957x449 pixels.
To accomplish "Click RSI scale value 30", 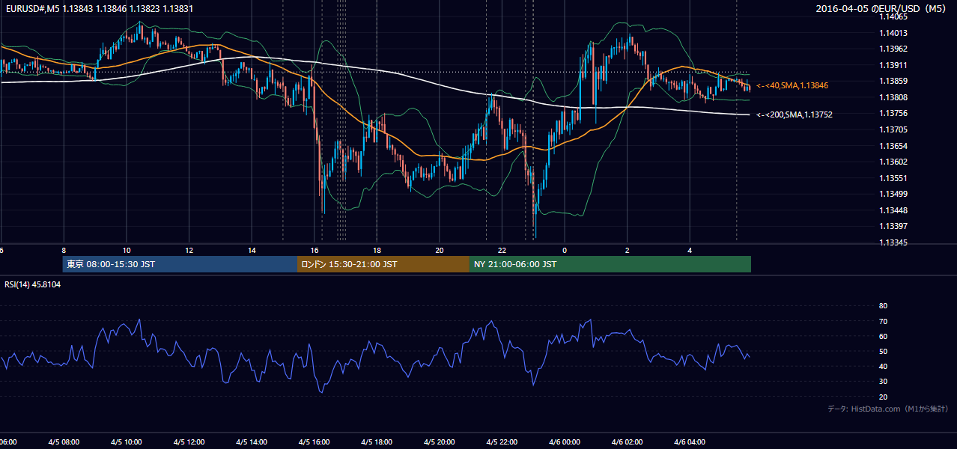I will click(883, 382).
